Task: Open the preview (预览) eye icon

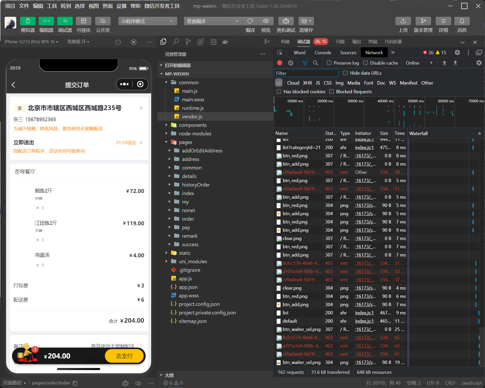Action: point(266,21)
